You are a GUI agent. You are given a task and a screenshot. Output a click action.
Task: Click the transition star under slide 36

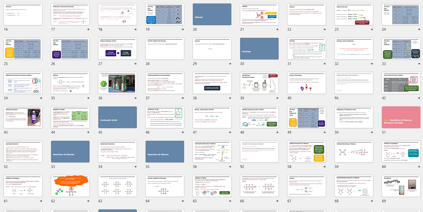point(136,98)
